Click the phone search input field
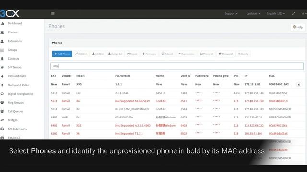The width and height of the screenshot is (307, 172). (177, 66)
